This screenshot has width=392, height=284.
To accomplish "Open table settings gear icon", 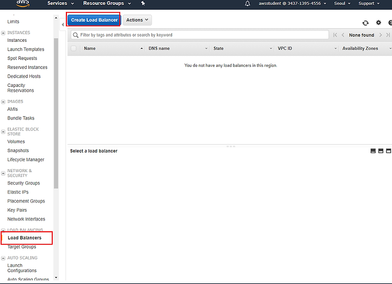I will [x=378, y=23].
